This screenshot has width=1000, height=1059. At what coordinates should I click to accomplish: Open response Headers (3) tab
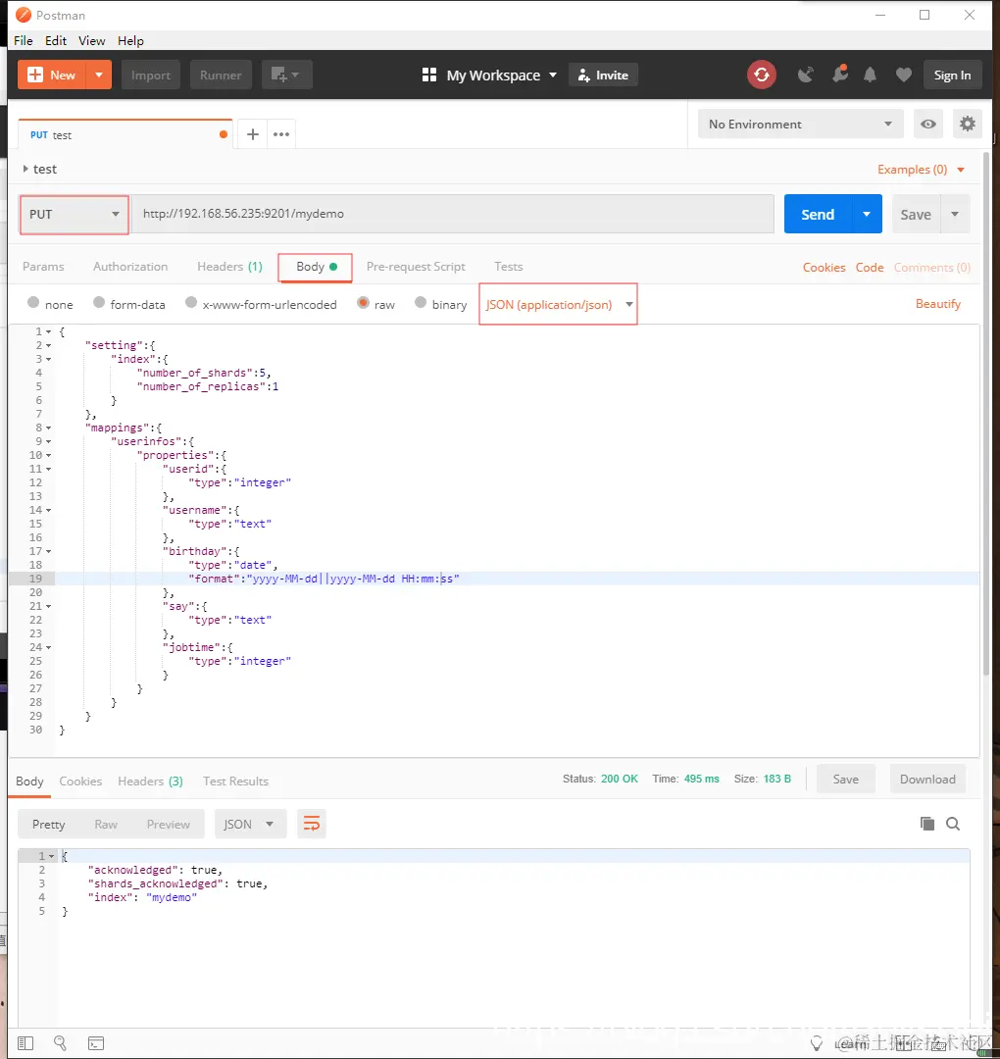(151, 781)
